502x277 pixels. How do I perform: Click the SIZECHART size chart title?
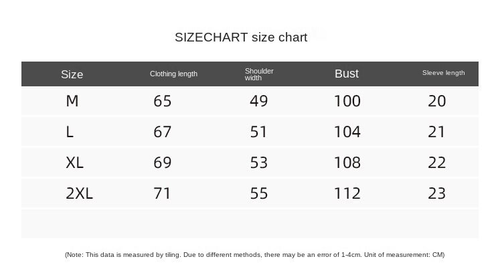(x=241, y=37)
